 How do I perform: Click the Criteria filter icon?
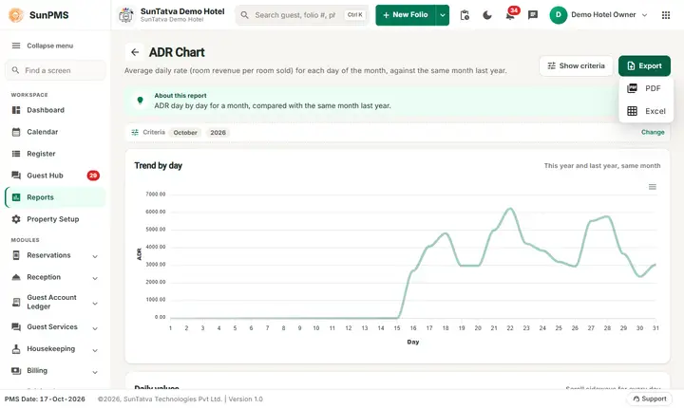pyautogui.click(x=135, y=132)
